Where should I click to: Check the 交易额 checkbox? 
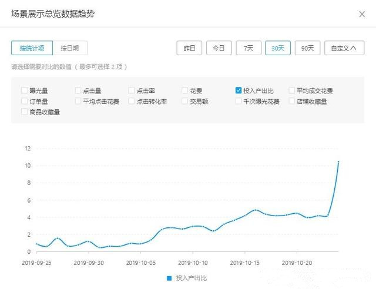[184, 101]
